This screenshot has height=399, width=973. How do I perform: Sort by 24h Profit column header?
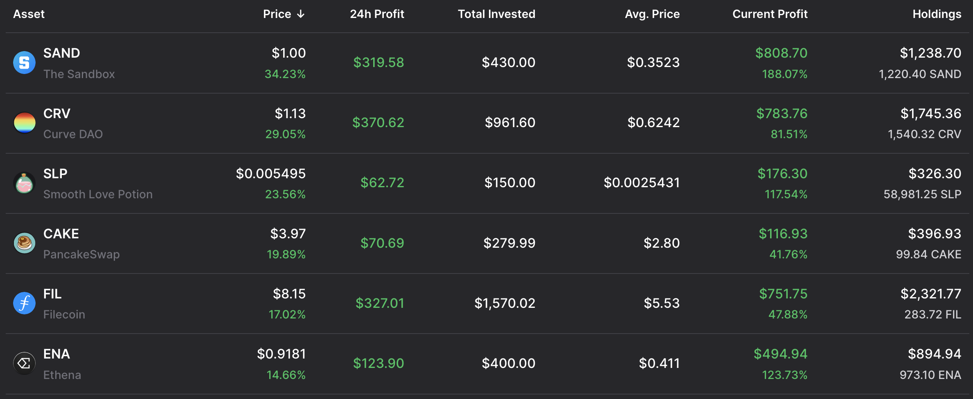coord(377,14)
